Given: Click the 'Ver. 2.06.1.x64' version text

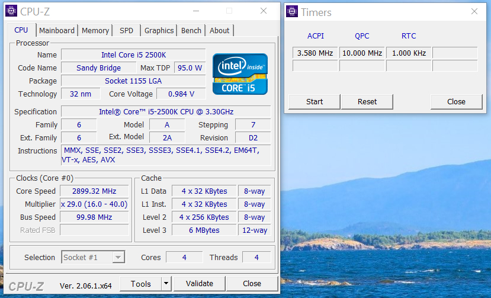Looking at the screenshot, I should 85,286.
